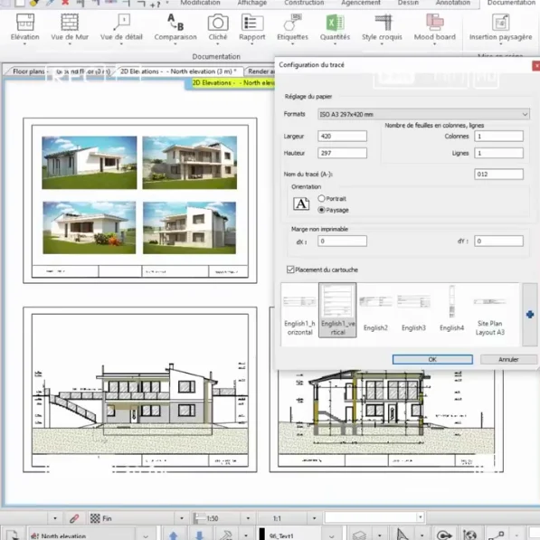540x540 pixels.
Task: Click the globe location icon in bottom bar
Action: tap(469, 535)
